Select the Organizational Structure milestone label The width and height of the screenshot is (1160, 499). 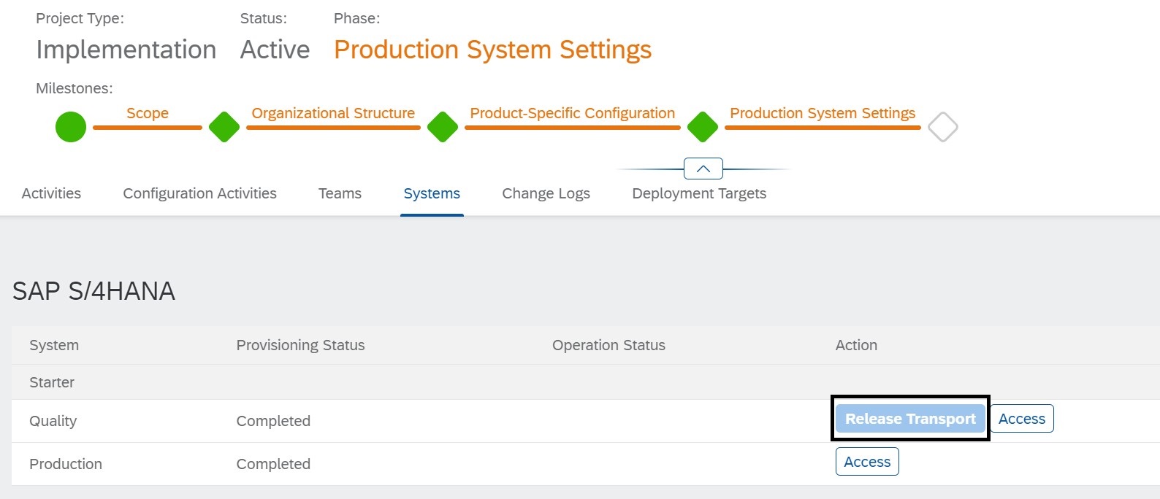coord(333,113)
